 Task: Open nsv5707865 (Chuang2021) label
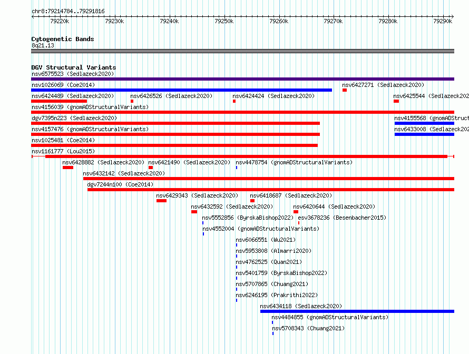pos(272,284)
